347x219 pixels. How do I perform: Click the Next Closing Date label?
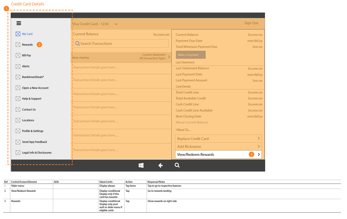click(189, 116)
